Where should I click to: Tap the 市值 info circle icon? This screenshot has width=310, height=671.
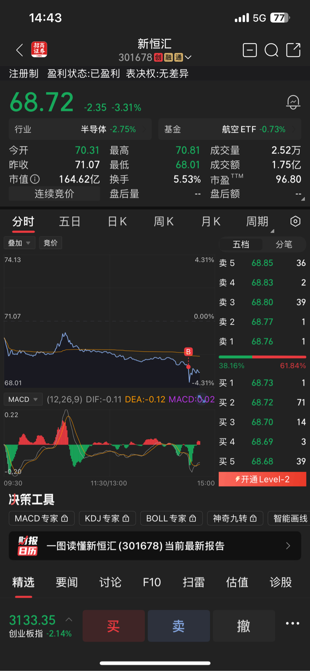[x=35, y=179]
